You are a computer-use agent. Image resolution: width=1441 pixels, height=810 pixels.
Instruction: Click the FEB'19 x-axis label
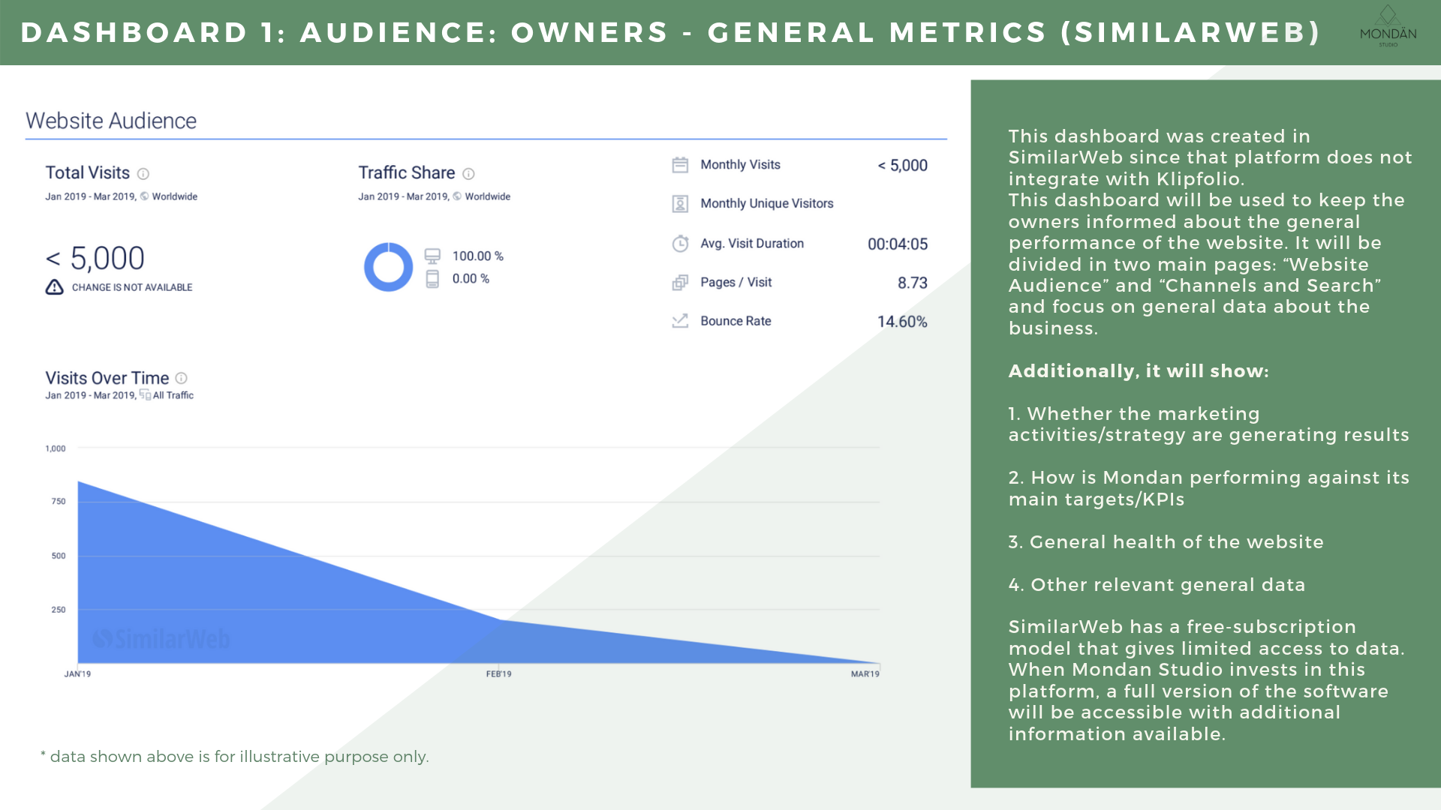pos(499,674)
